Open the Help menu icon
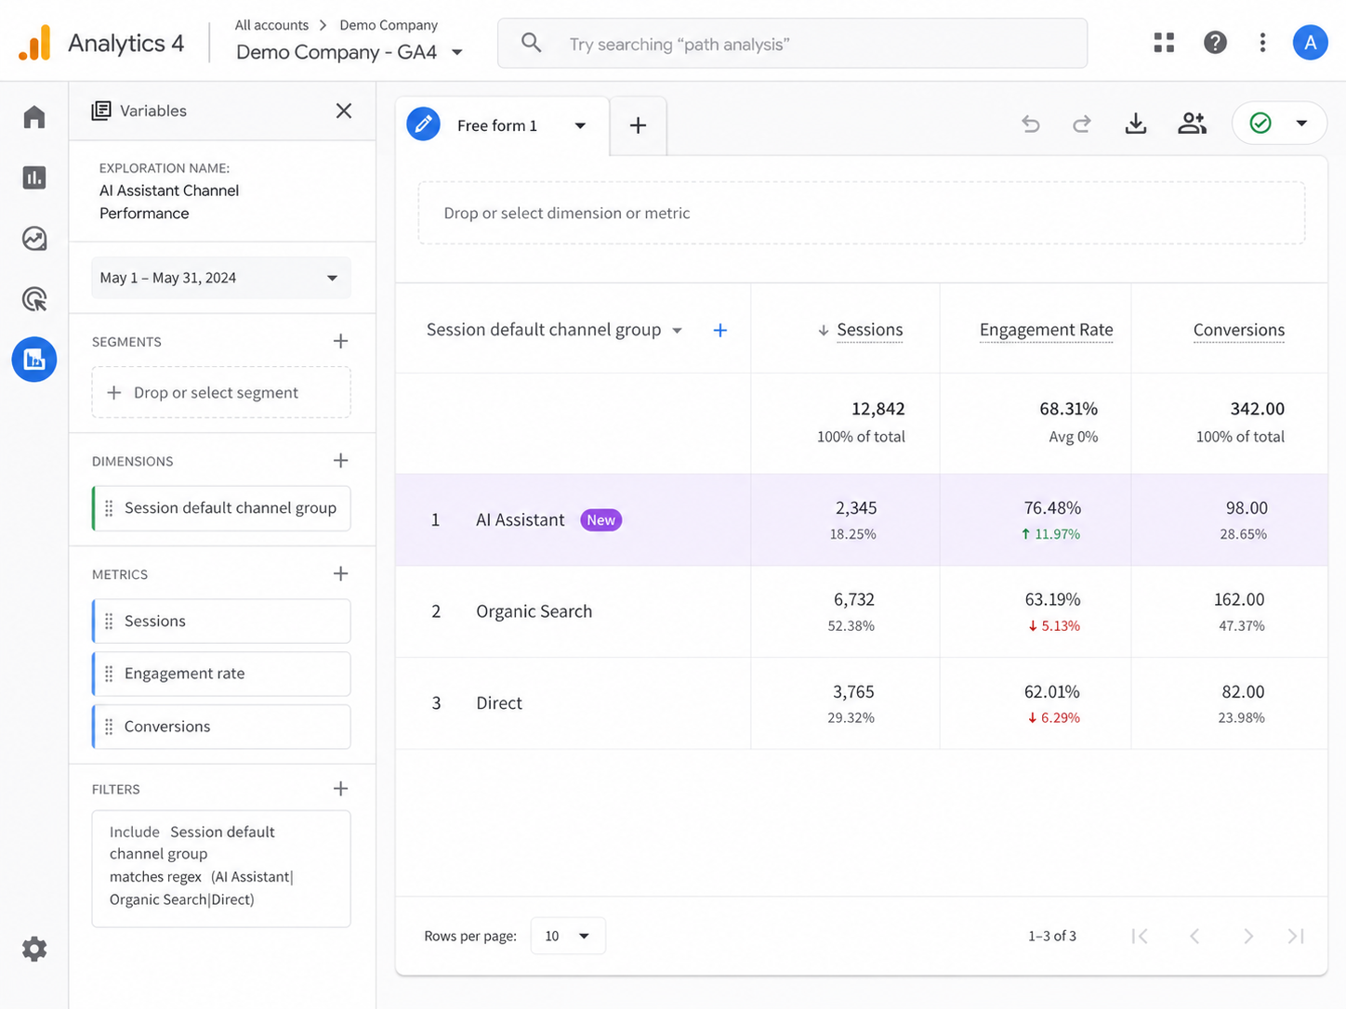The image size is (1346, 1009). [1215, 43]
